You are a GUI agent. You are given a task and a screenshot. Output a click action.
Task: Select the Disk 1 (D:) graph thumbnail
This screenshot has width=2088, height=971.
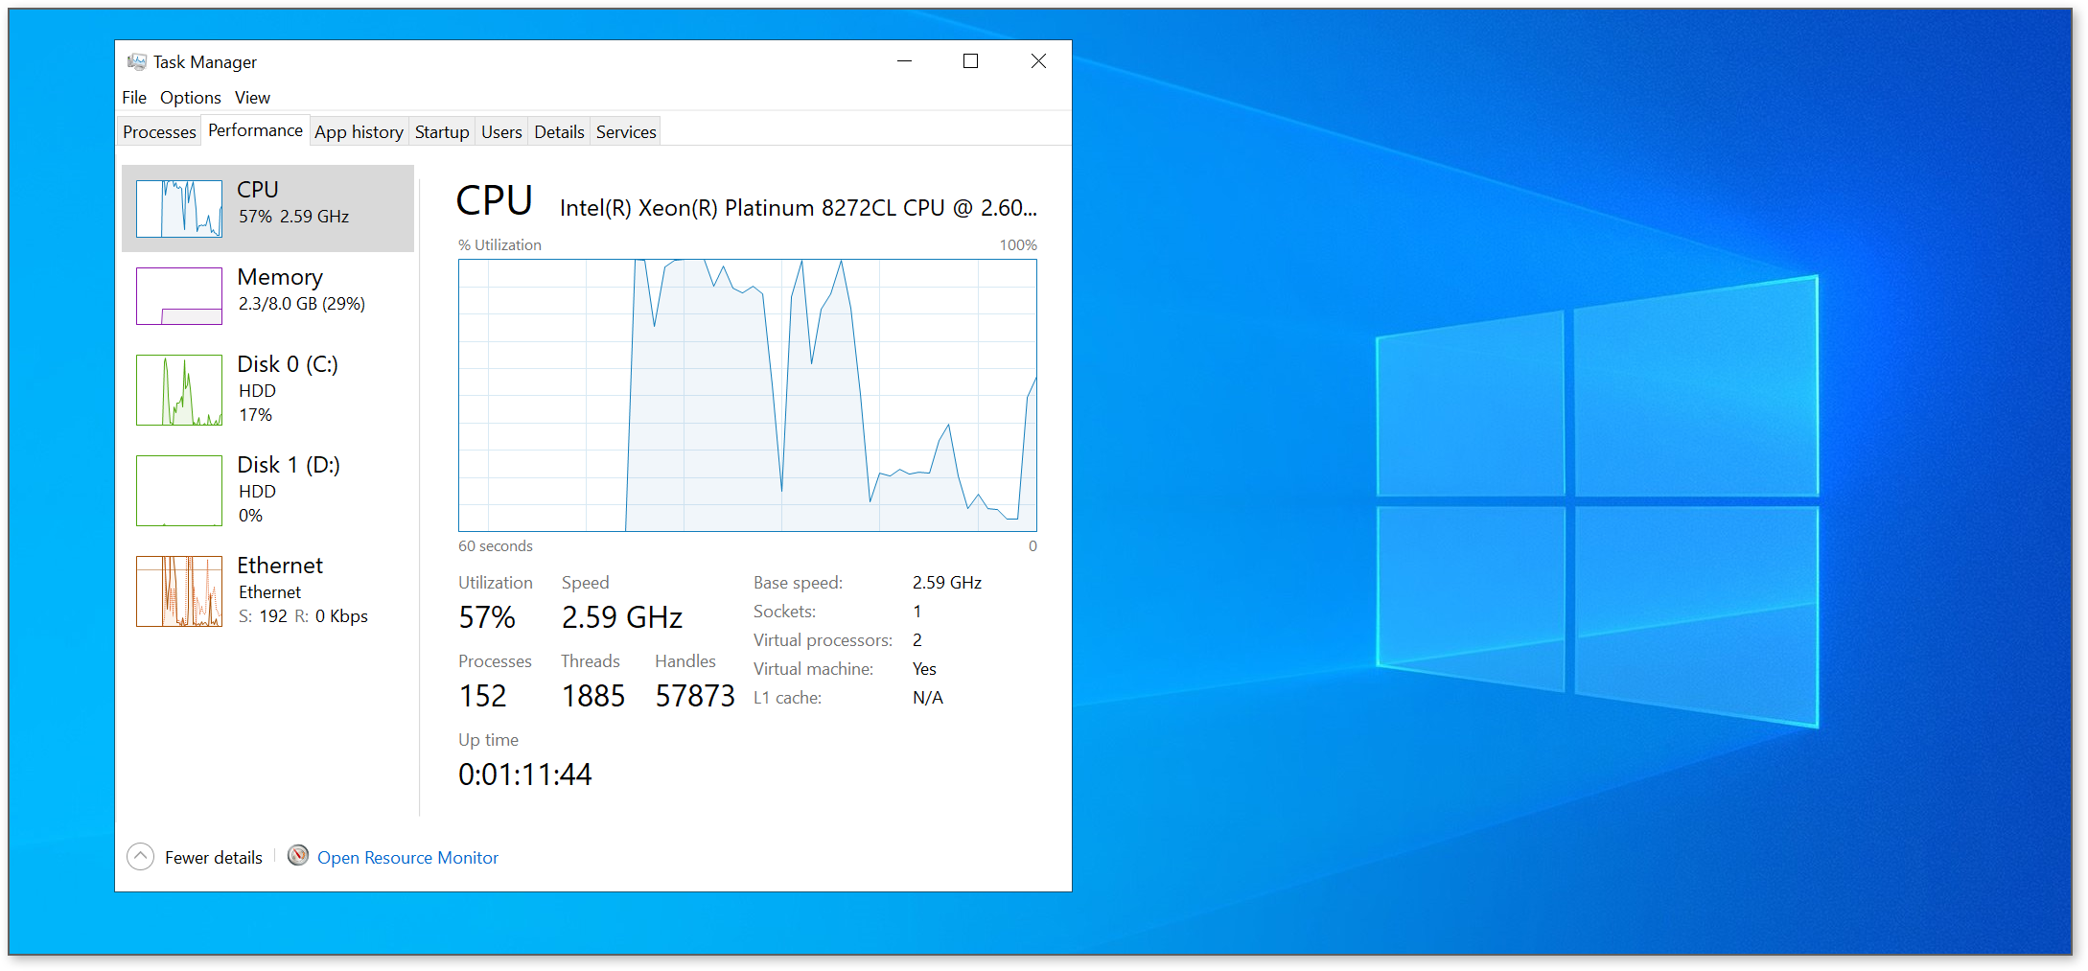coord(179,491)
